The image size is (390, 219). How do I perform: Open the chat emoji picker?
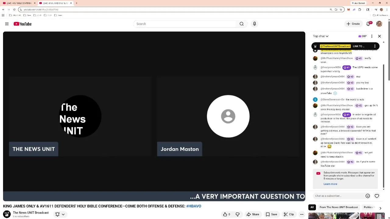point(368,196)
